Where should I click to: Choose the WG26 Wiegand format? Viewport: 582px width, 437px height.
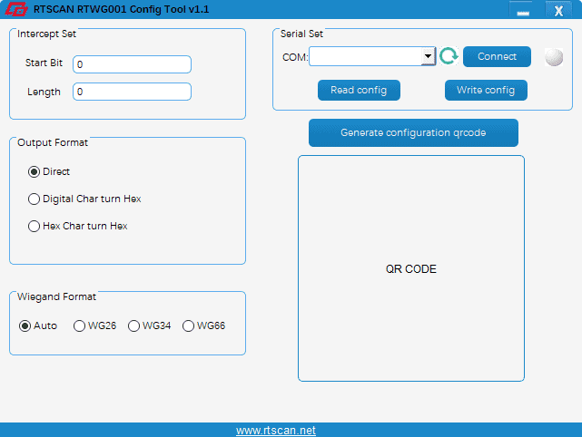coord(80,325)
